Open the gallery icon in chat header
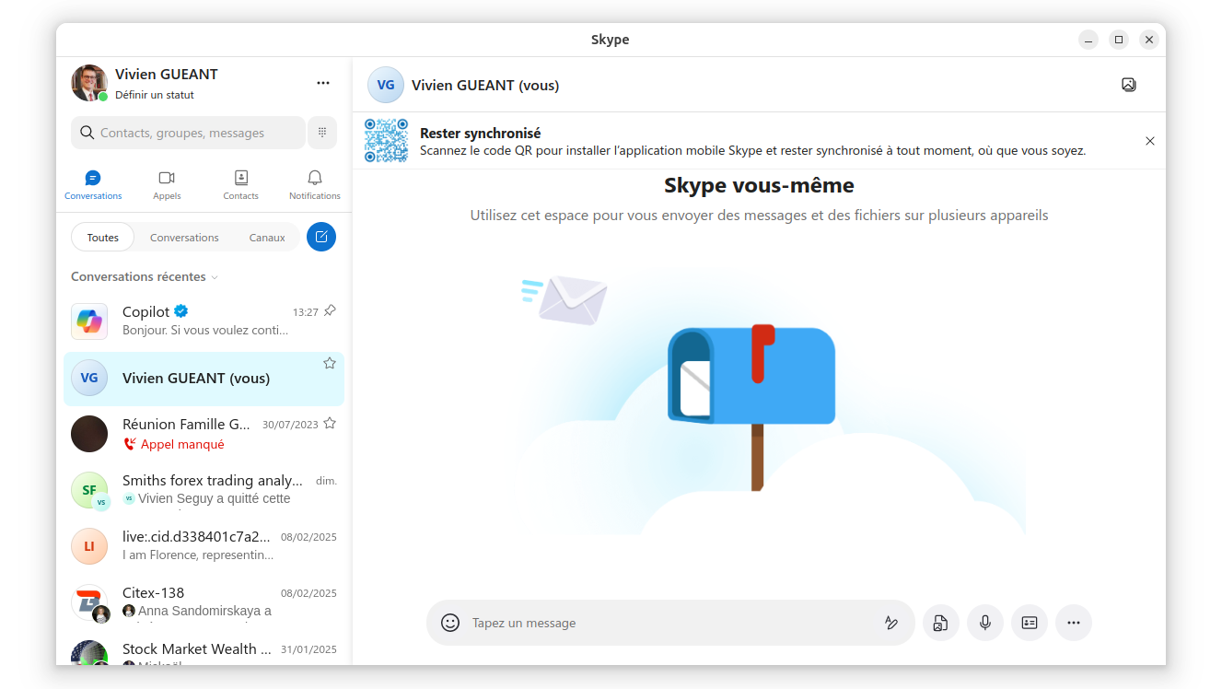1222x689 pixels. [x=1129, y=85]
